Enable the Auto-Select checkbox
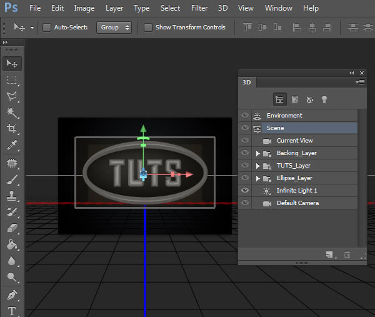 coord(47,28)
